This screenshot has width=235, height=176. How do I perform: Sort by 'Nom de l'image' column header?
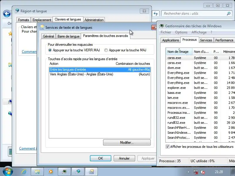tap(179, 52)
